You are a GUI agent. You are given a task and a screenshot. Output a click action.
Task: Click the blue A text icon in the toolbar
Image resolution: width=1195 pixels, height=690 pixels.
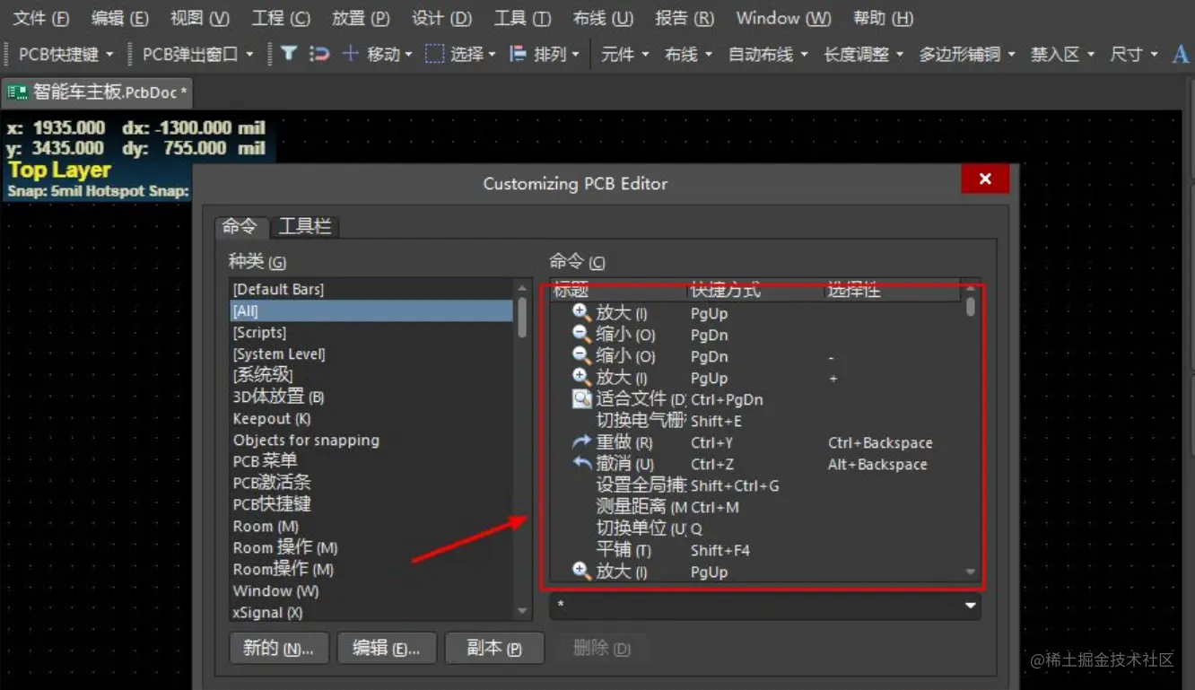click(x=1181, y=55)
